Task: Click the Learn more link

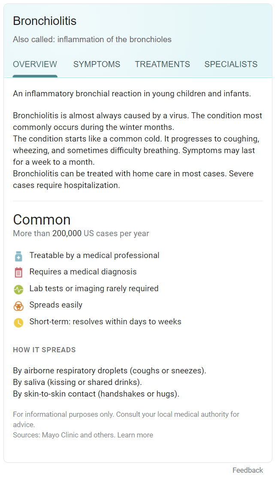Action: (x=135, y=435)
